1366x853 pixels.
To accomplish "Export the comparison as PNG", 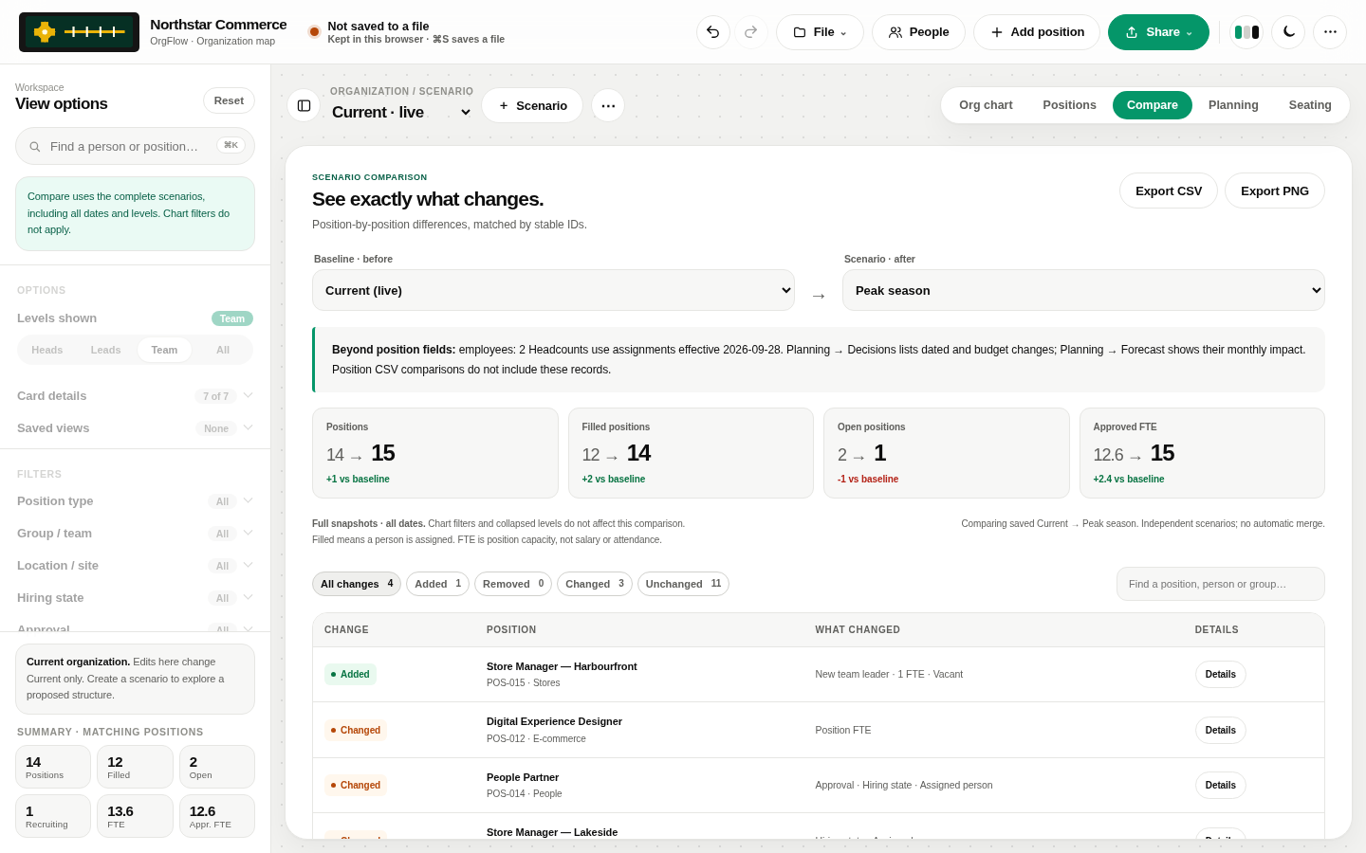I will pos(1275,191).
